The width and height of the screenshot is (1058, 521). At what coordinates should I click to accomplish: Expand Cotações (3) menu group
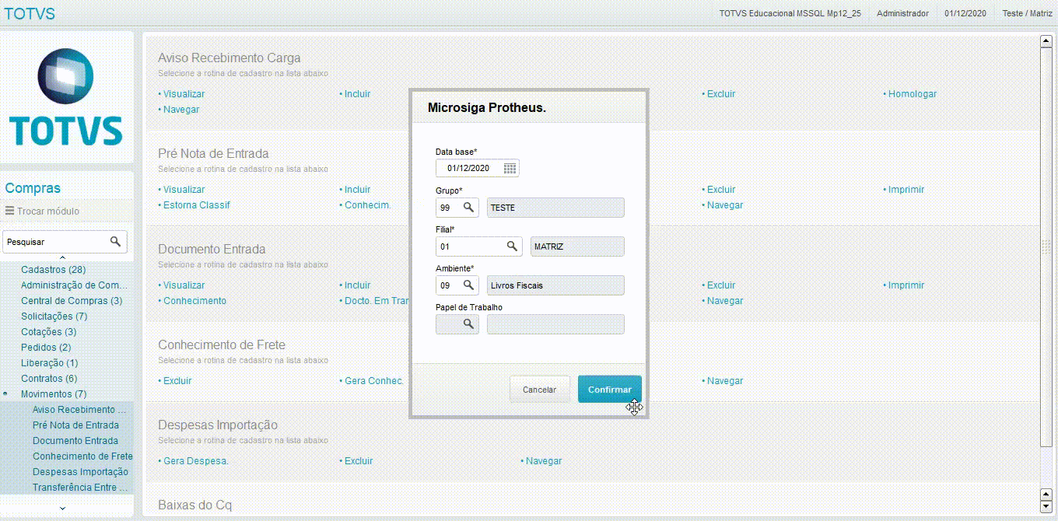48,332
